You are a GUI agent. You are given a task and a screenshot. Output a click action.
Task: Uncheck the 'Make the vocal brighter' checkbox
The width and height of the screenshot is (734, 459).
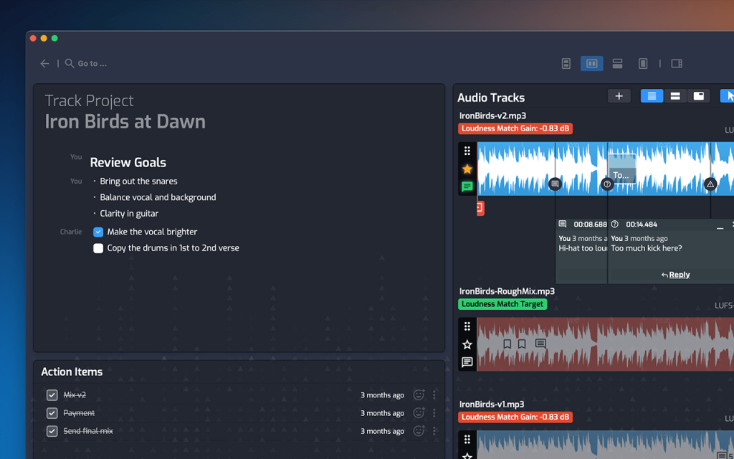[98, 232]
